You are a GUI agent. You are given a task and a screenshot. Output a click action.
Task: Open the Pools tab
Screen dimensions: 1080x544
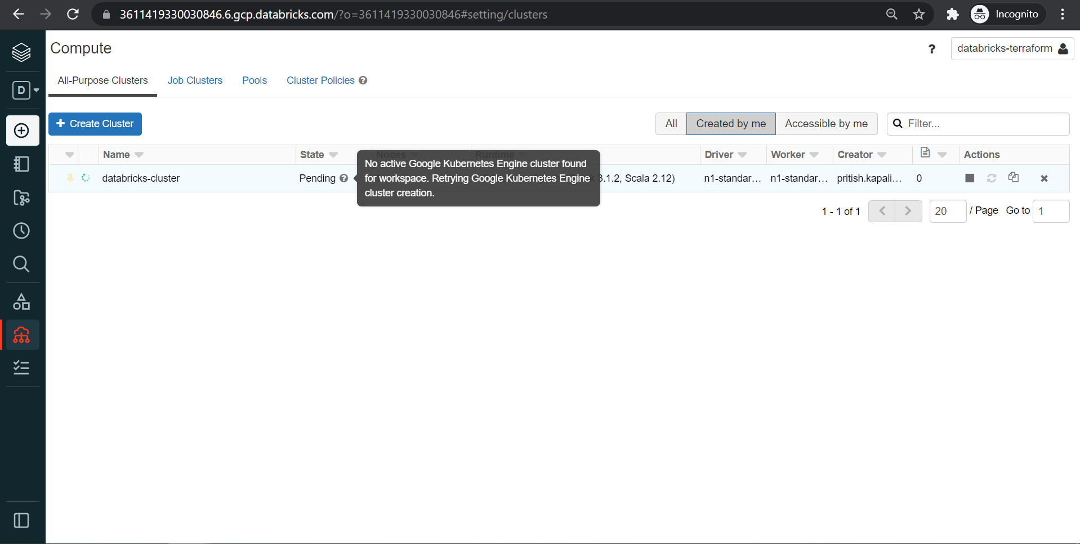pos(255,80)
